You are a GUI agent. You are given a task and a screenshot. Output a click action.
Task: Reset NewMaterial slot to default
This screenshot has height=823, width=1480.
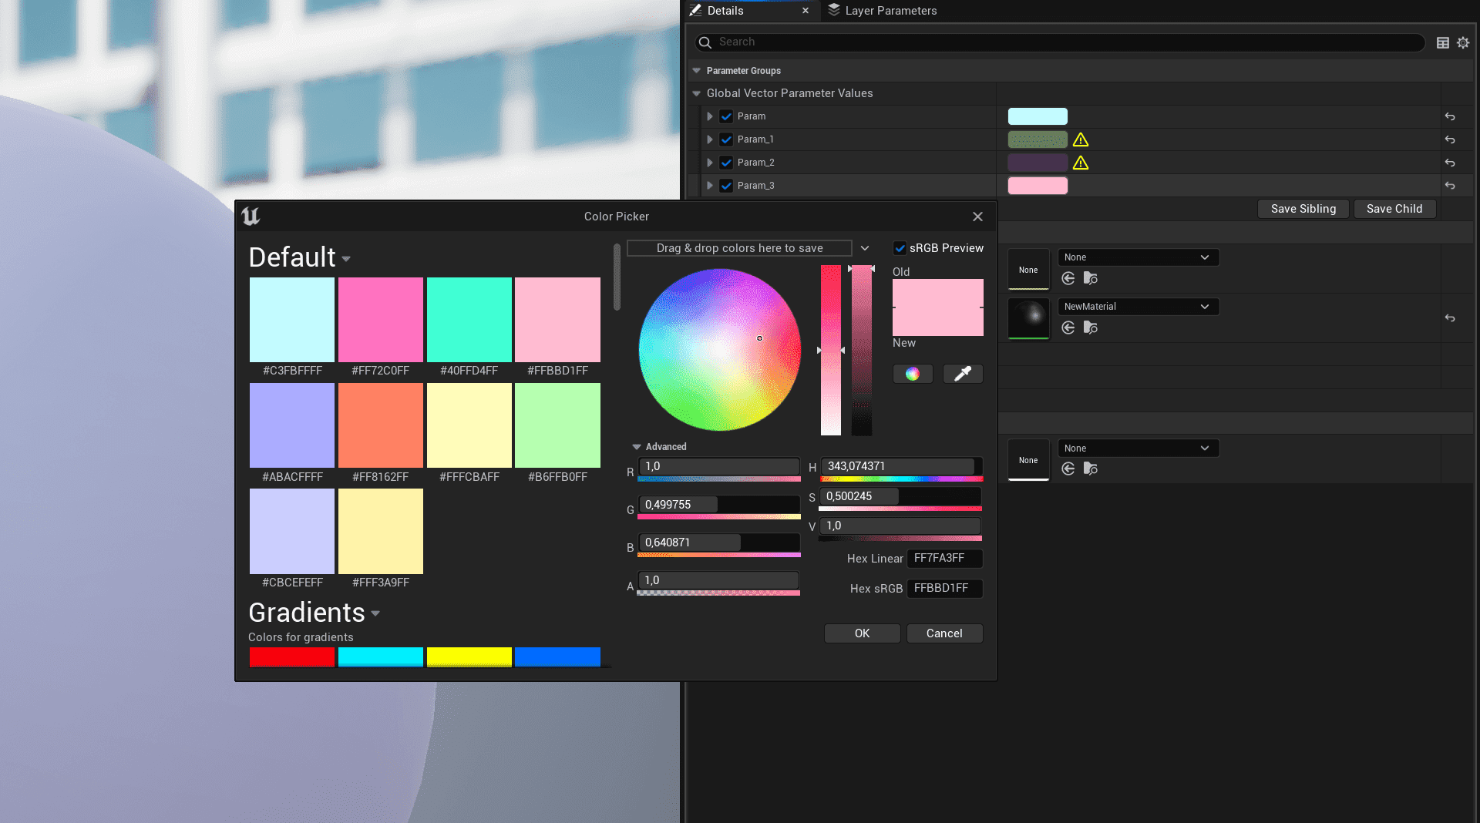coord(1450,318)
